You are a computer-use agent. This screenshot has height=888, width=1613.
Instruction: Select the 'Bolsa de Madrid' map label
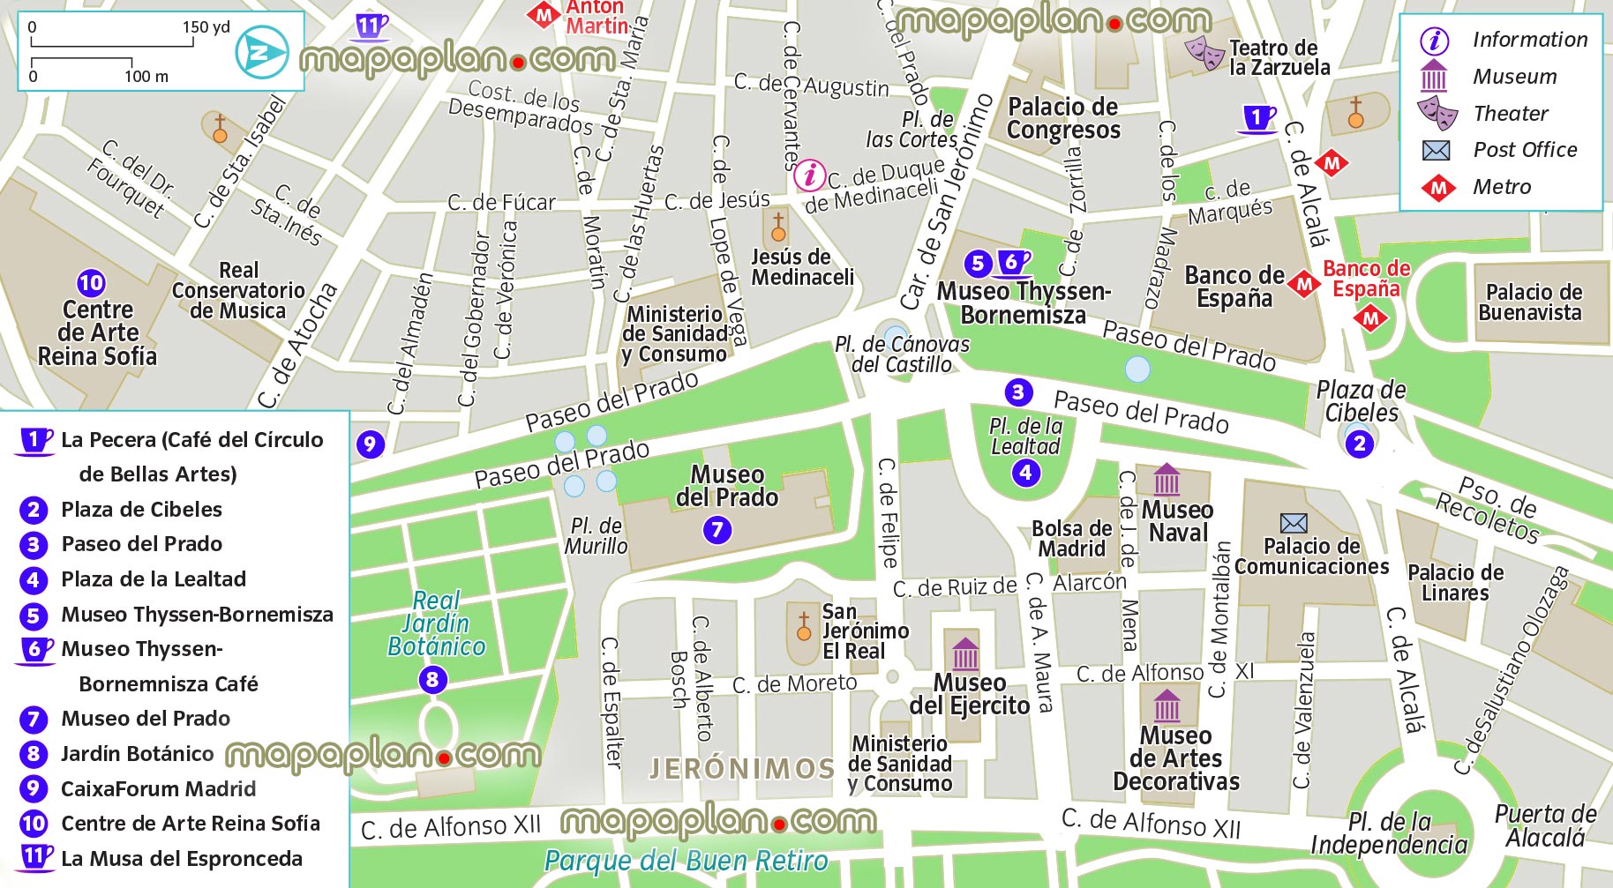(1072, 539)
